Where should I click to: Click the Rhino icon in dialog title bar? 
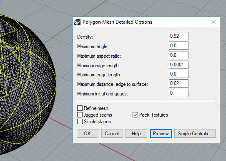coord(77,22)
